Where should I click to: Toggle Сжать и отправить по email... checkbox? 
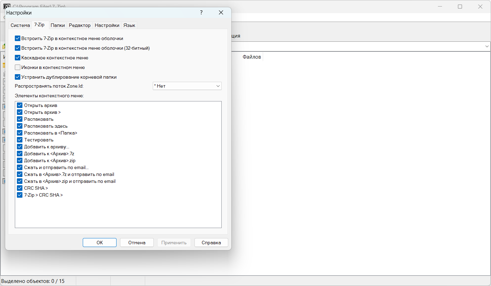tap(20, 167)
